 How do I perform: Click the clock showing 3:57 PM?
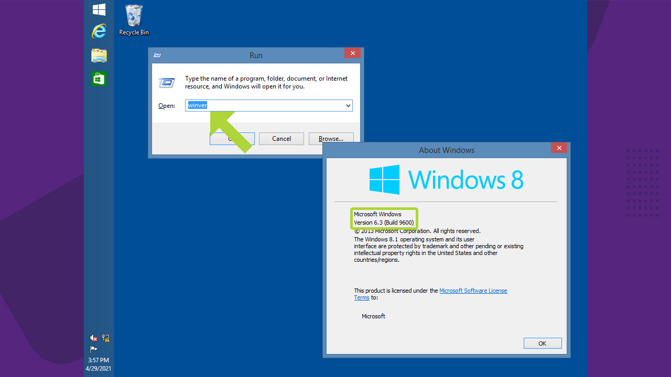pos(99,360)
